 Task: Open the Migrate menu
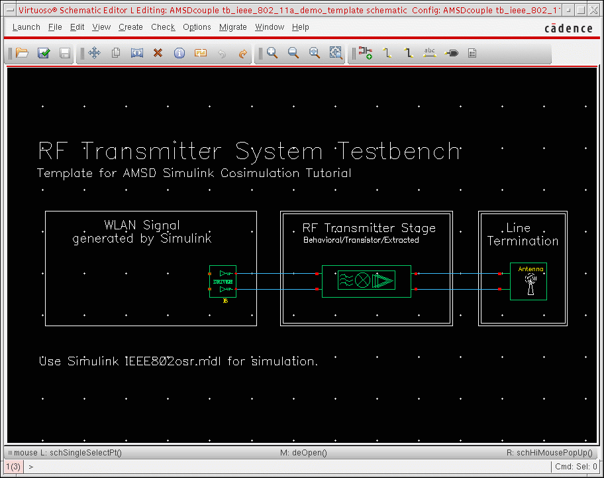coord(232,27)
